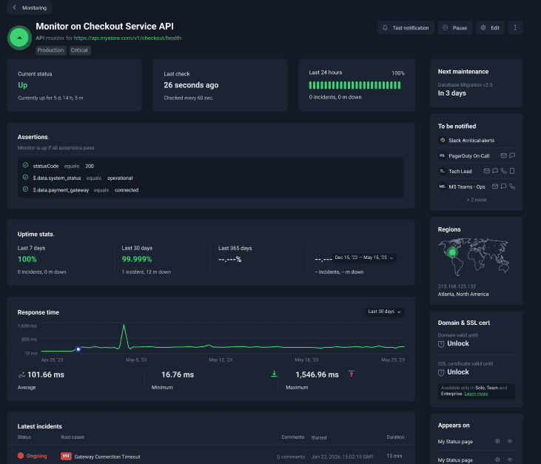Pause the monitor
Viewport: 541px width, 464px height.
(454, 28)
